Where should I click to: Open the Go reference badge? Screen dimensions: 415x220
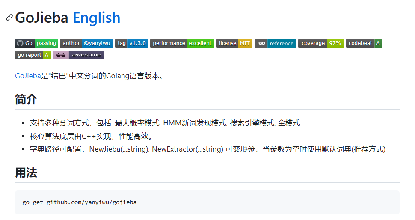tap(275, 43)
